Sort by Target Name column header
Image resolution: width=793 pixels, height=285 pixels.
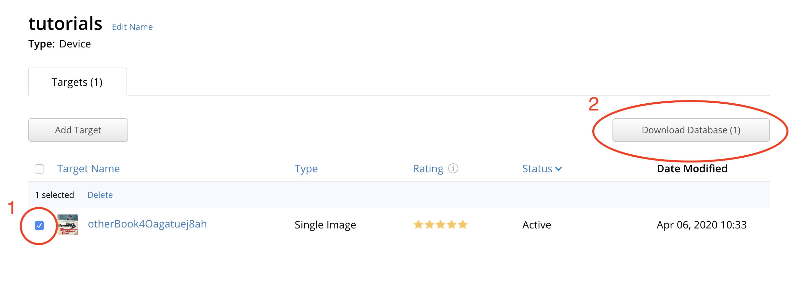[x=88, y=169]
